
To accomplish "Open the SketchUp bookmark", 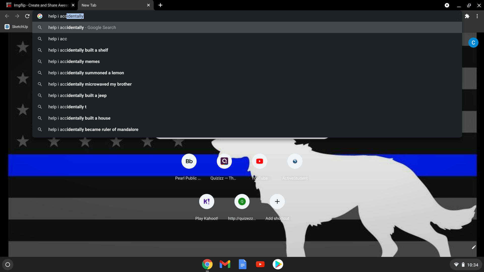I will [16, 27].
